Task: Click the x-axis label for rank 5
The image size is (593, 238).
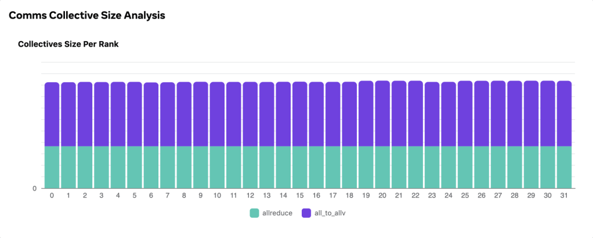Action: tap(135, 196)
